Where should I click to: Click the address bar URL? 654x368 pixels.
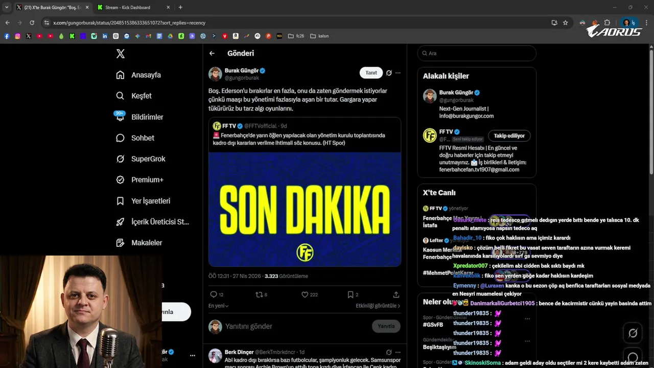pyautogui.click(x=129, y=22)
